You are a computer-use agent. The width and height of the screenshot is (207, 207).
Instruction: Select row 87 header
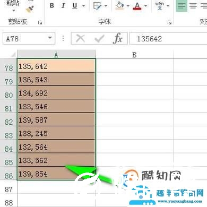[x=8, y=187]
